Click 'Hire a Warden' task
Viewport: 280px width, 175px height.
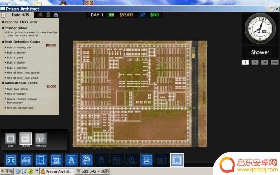[16, 94]
